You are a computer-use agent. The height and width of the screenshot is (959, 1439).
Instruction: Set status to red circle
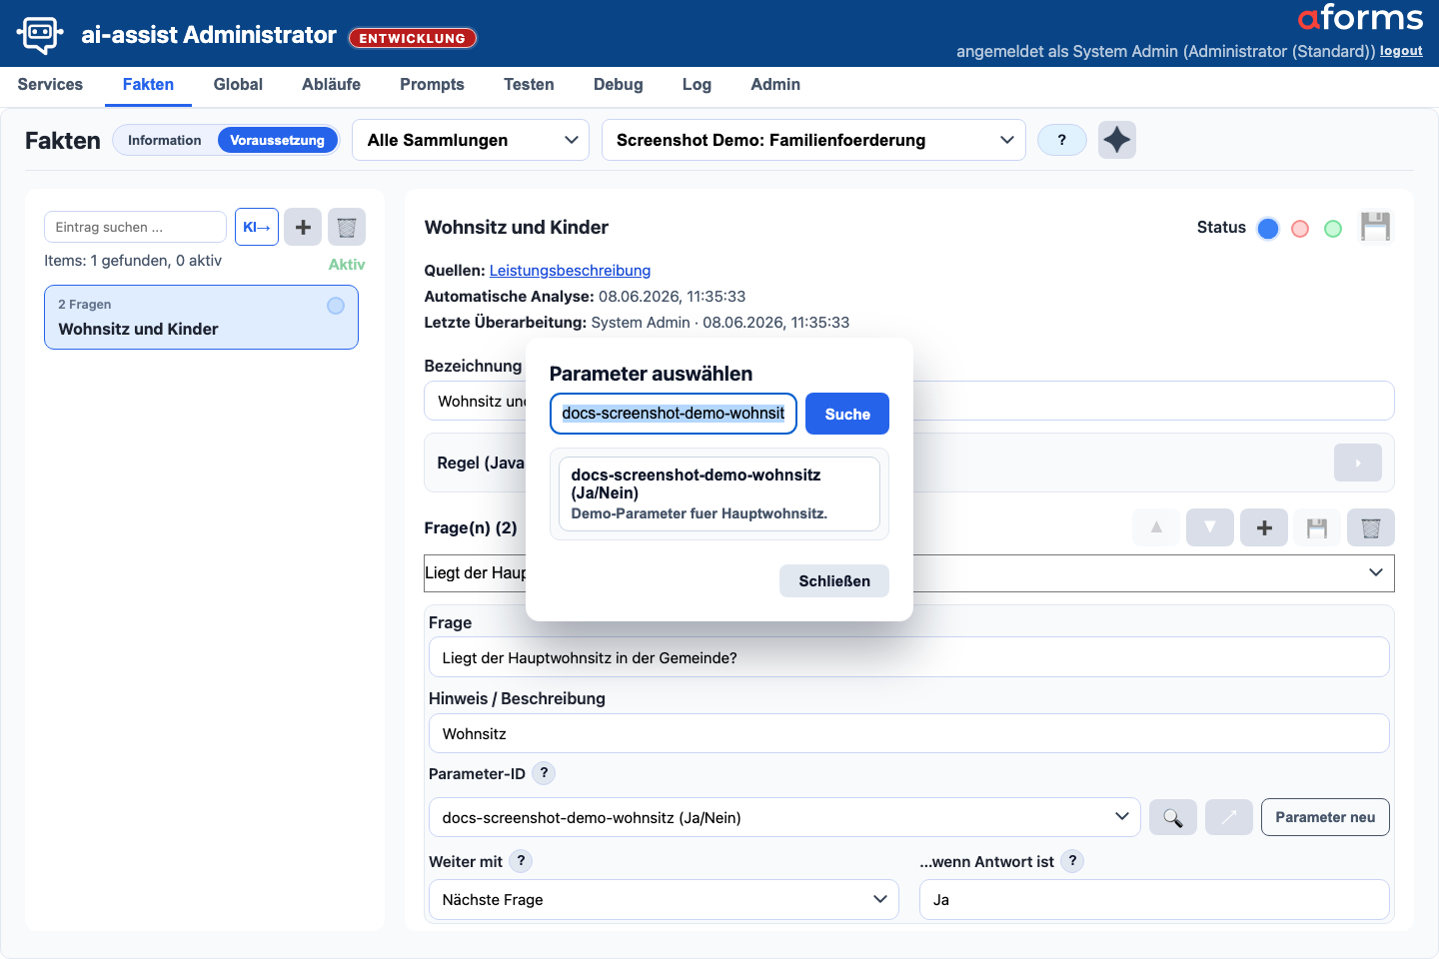[x=1300, y=229]
